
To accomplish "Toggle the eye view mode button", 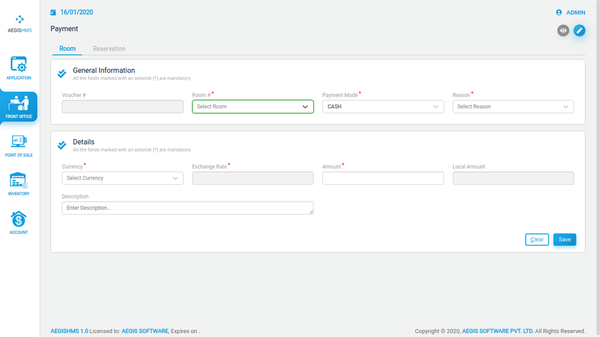I will [563, 30].
